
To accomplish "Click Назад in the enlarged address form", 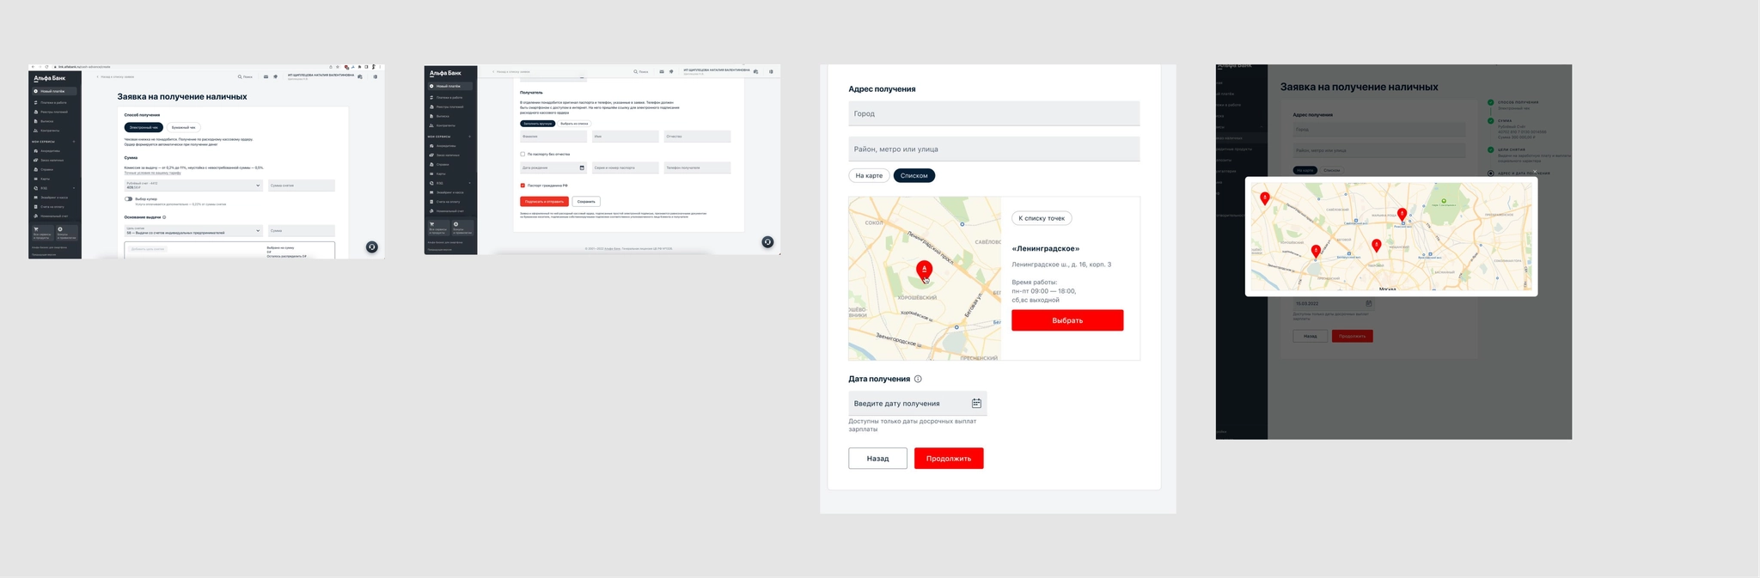I will [877, 459].
